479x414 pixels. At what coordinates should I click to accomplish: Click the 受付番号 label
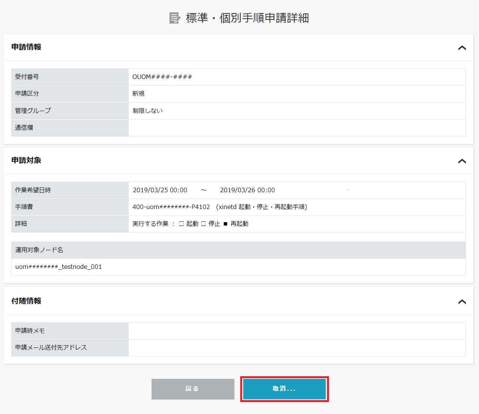tap(27, 77)
